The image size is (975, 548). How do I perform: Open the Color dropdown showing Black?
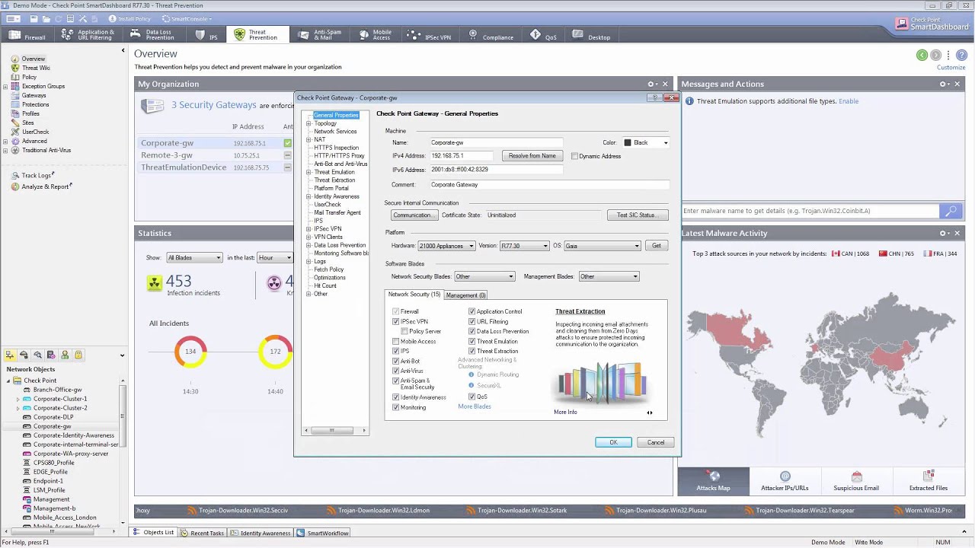[x=646, y=142]
